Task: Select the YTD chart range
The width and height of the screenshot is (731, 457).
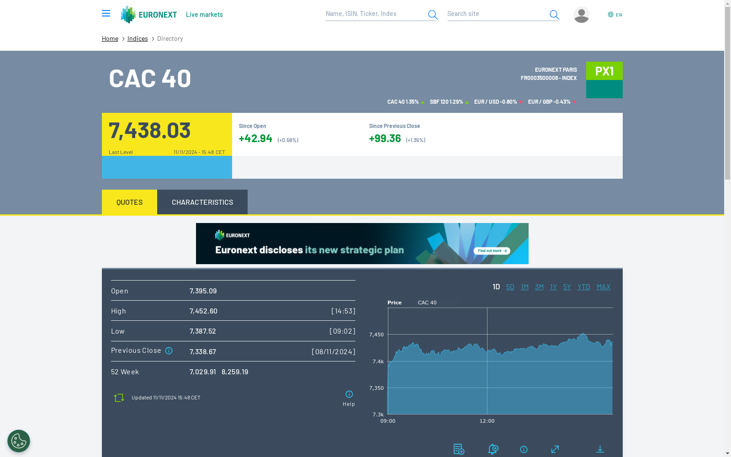Action: pos(584,287)
